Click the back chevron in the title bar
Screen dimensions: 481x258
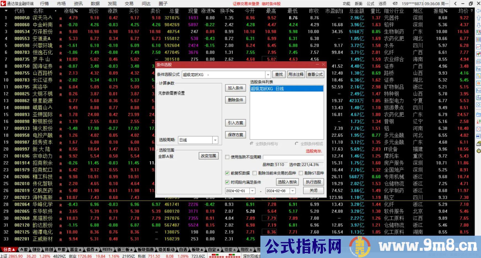tap(455, 4)
